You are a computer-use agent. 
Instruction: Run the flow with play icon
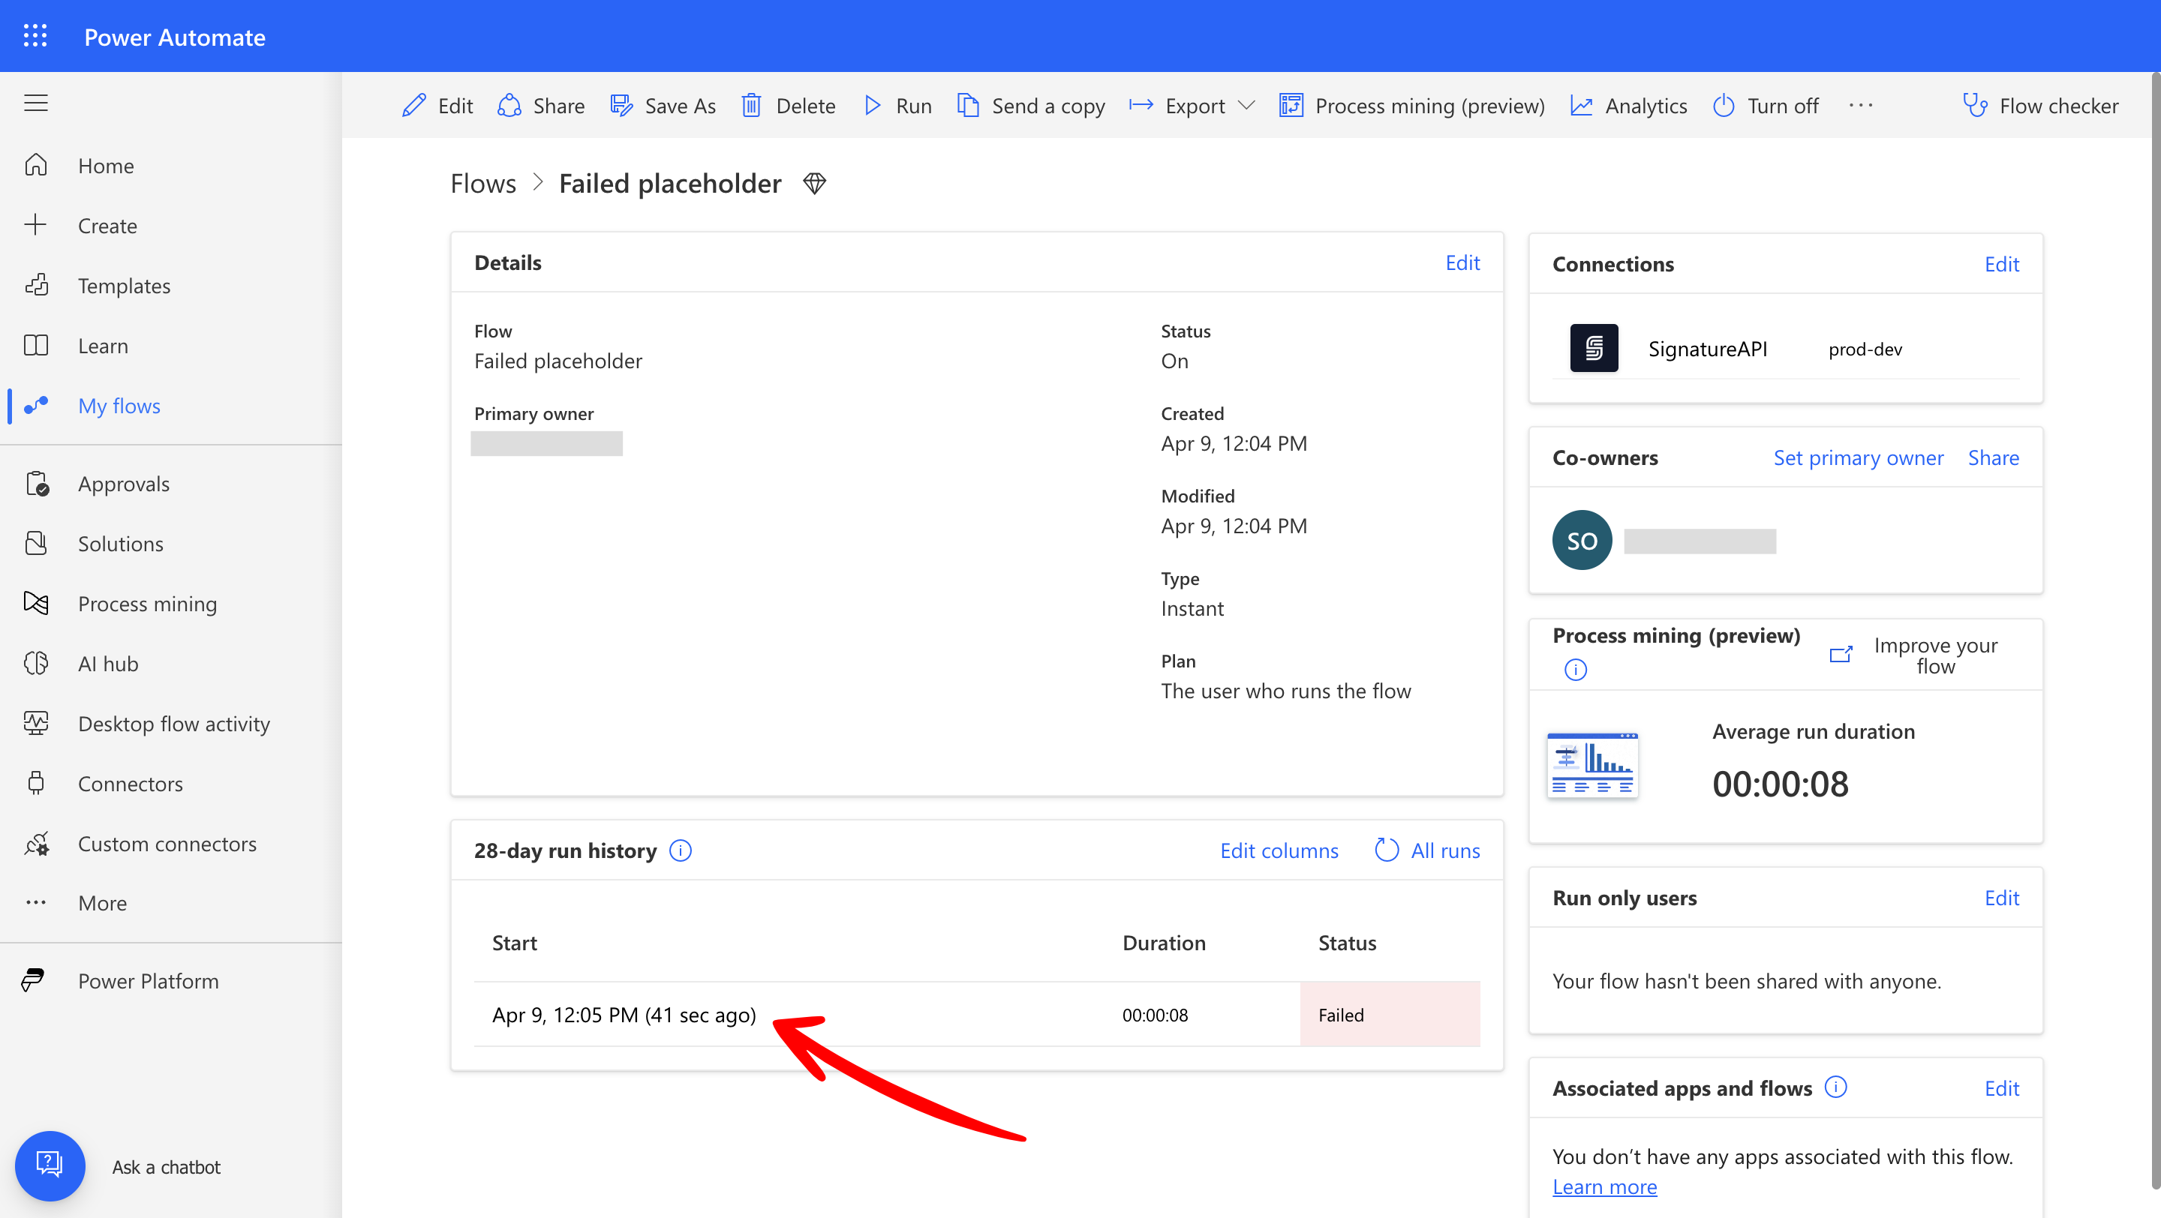873,106
